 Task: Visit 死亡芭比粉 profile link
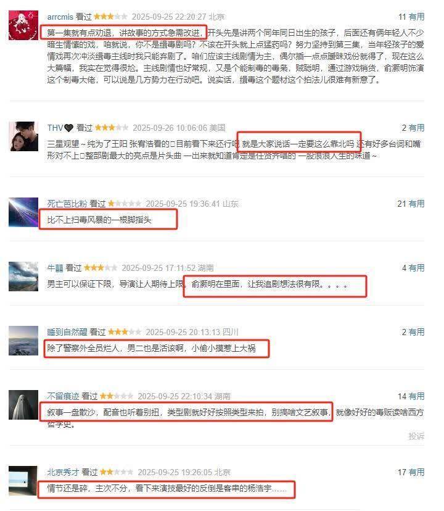(x=67, y=204)
